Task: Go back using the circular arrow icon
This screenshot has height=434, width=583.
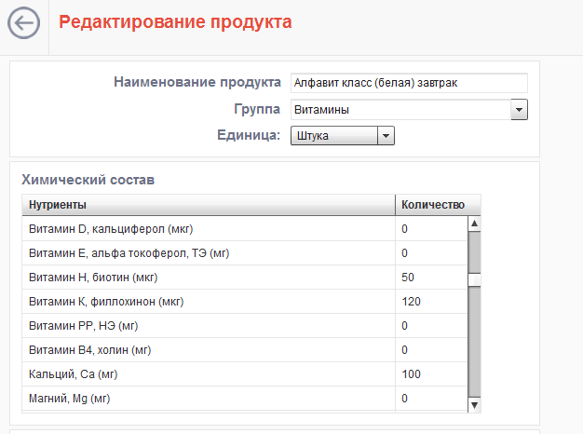Action: coord(24,23)
